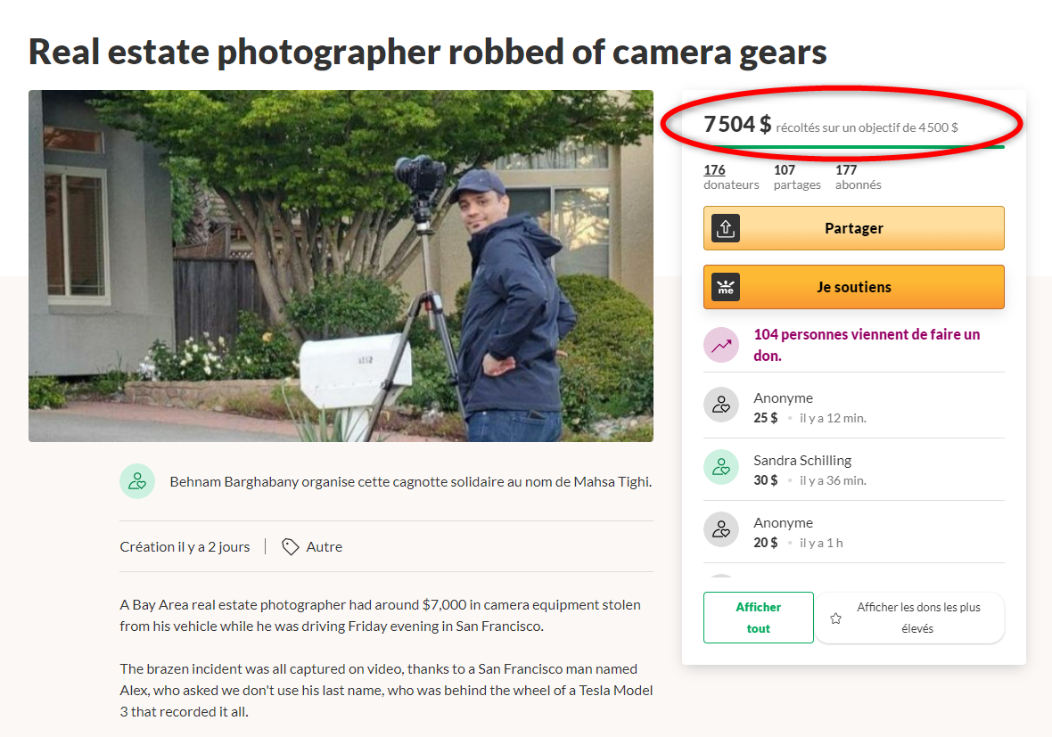Click Sandra Schilling's green donor avatar
The image size is (1052, 737).
point(721,467)
